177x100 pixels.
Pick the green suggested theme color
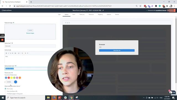coord(14,78)
